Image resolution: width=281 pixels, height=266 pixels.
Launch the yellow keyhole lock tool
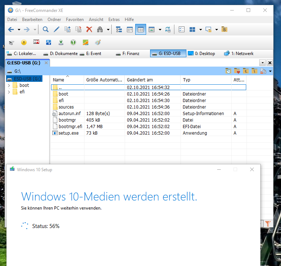tap(24, 42)
